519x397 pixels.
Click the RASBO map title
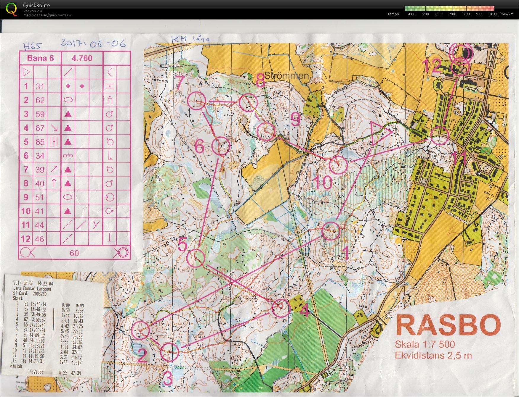[448, 325]
